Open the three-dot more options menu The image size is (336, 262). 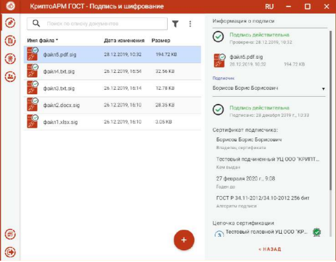coord(190,24)
